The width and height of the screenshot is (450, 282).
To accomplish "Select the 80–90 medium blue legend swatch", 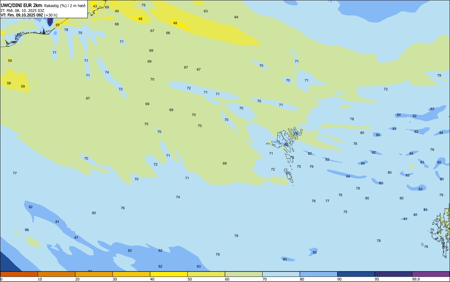I will (x=319, y=274).
